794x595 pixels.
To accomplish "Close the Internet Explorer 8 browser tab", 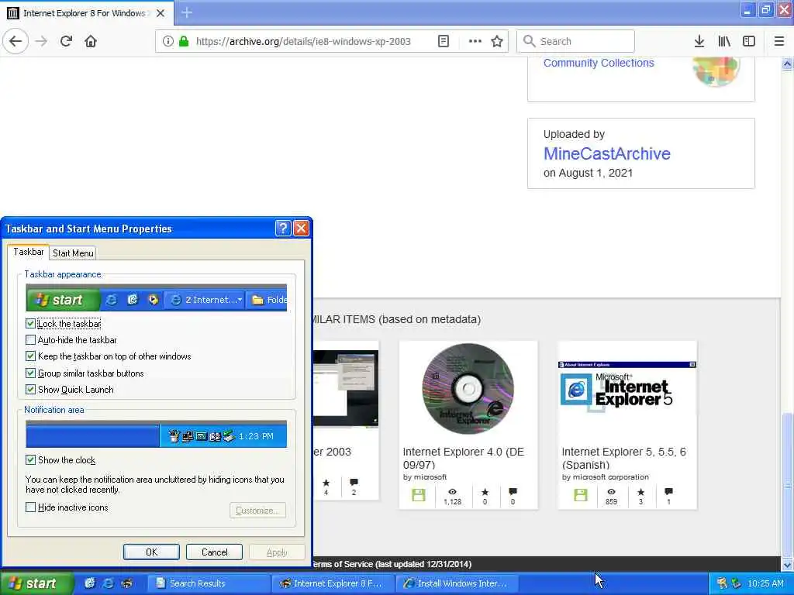I will (161, 13).
